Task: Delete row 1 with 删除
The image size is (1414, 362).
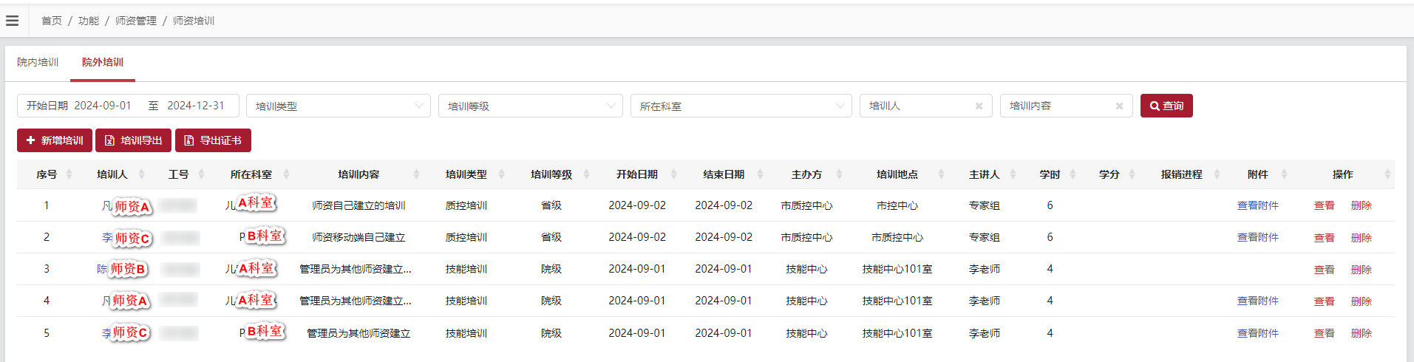Action: coord(1361,205)
